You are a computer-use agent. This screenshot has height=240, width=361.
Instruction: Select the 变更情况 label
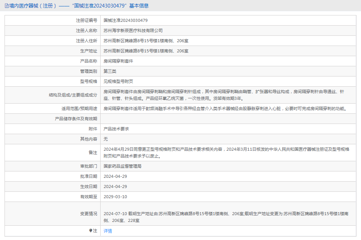click(89, 214)
